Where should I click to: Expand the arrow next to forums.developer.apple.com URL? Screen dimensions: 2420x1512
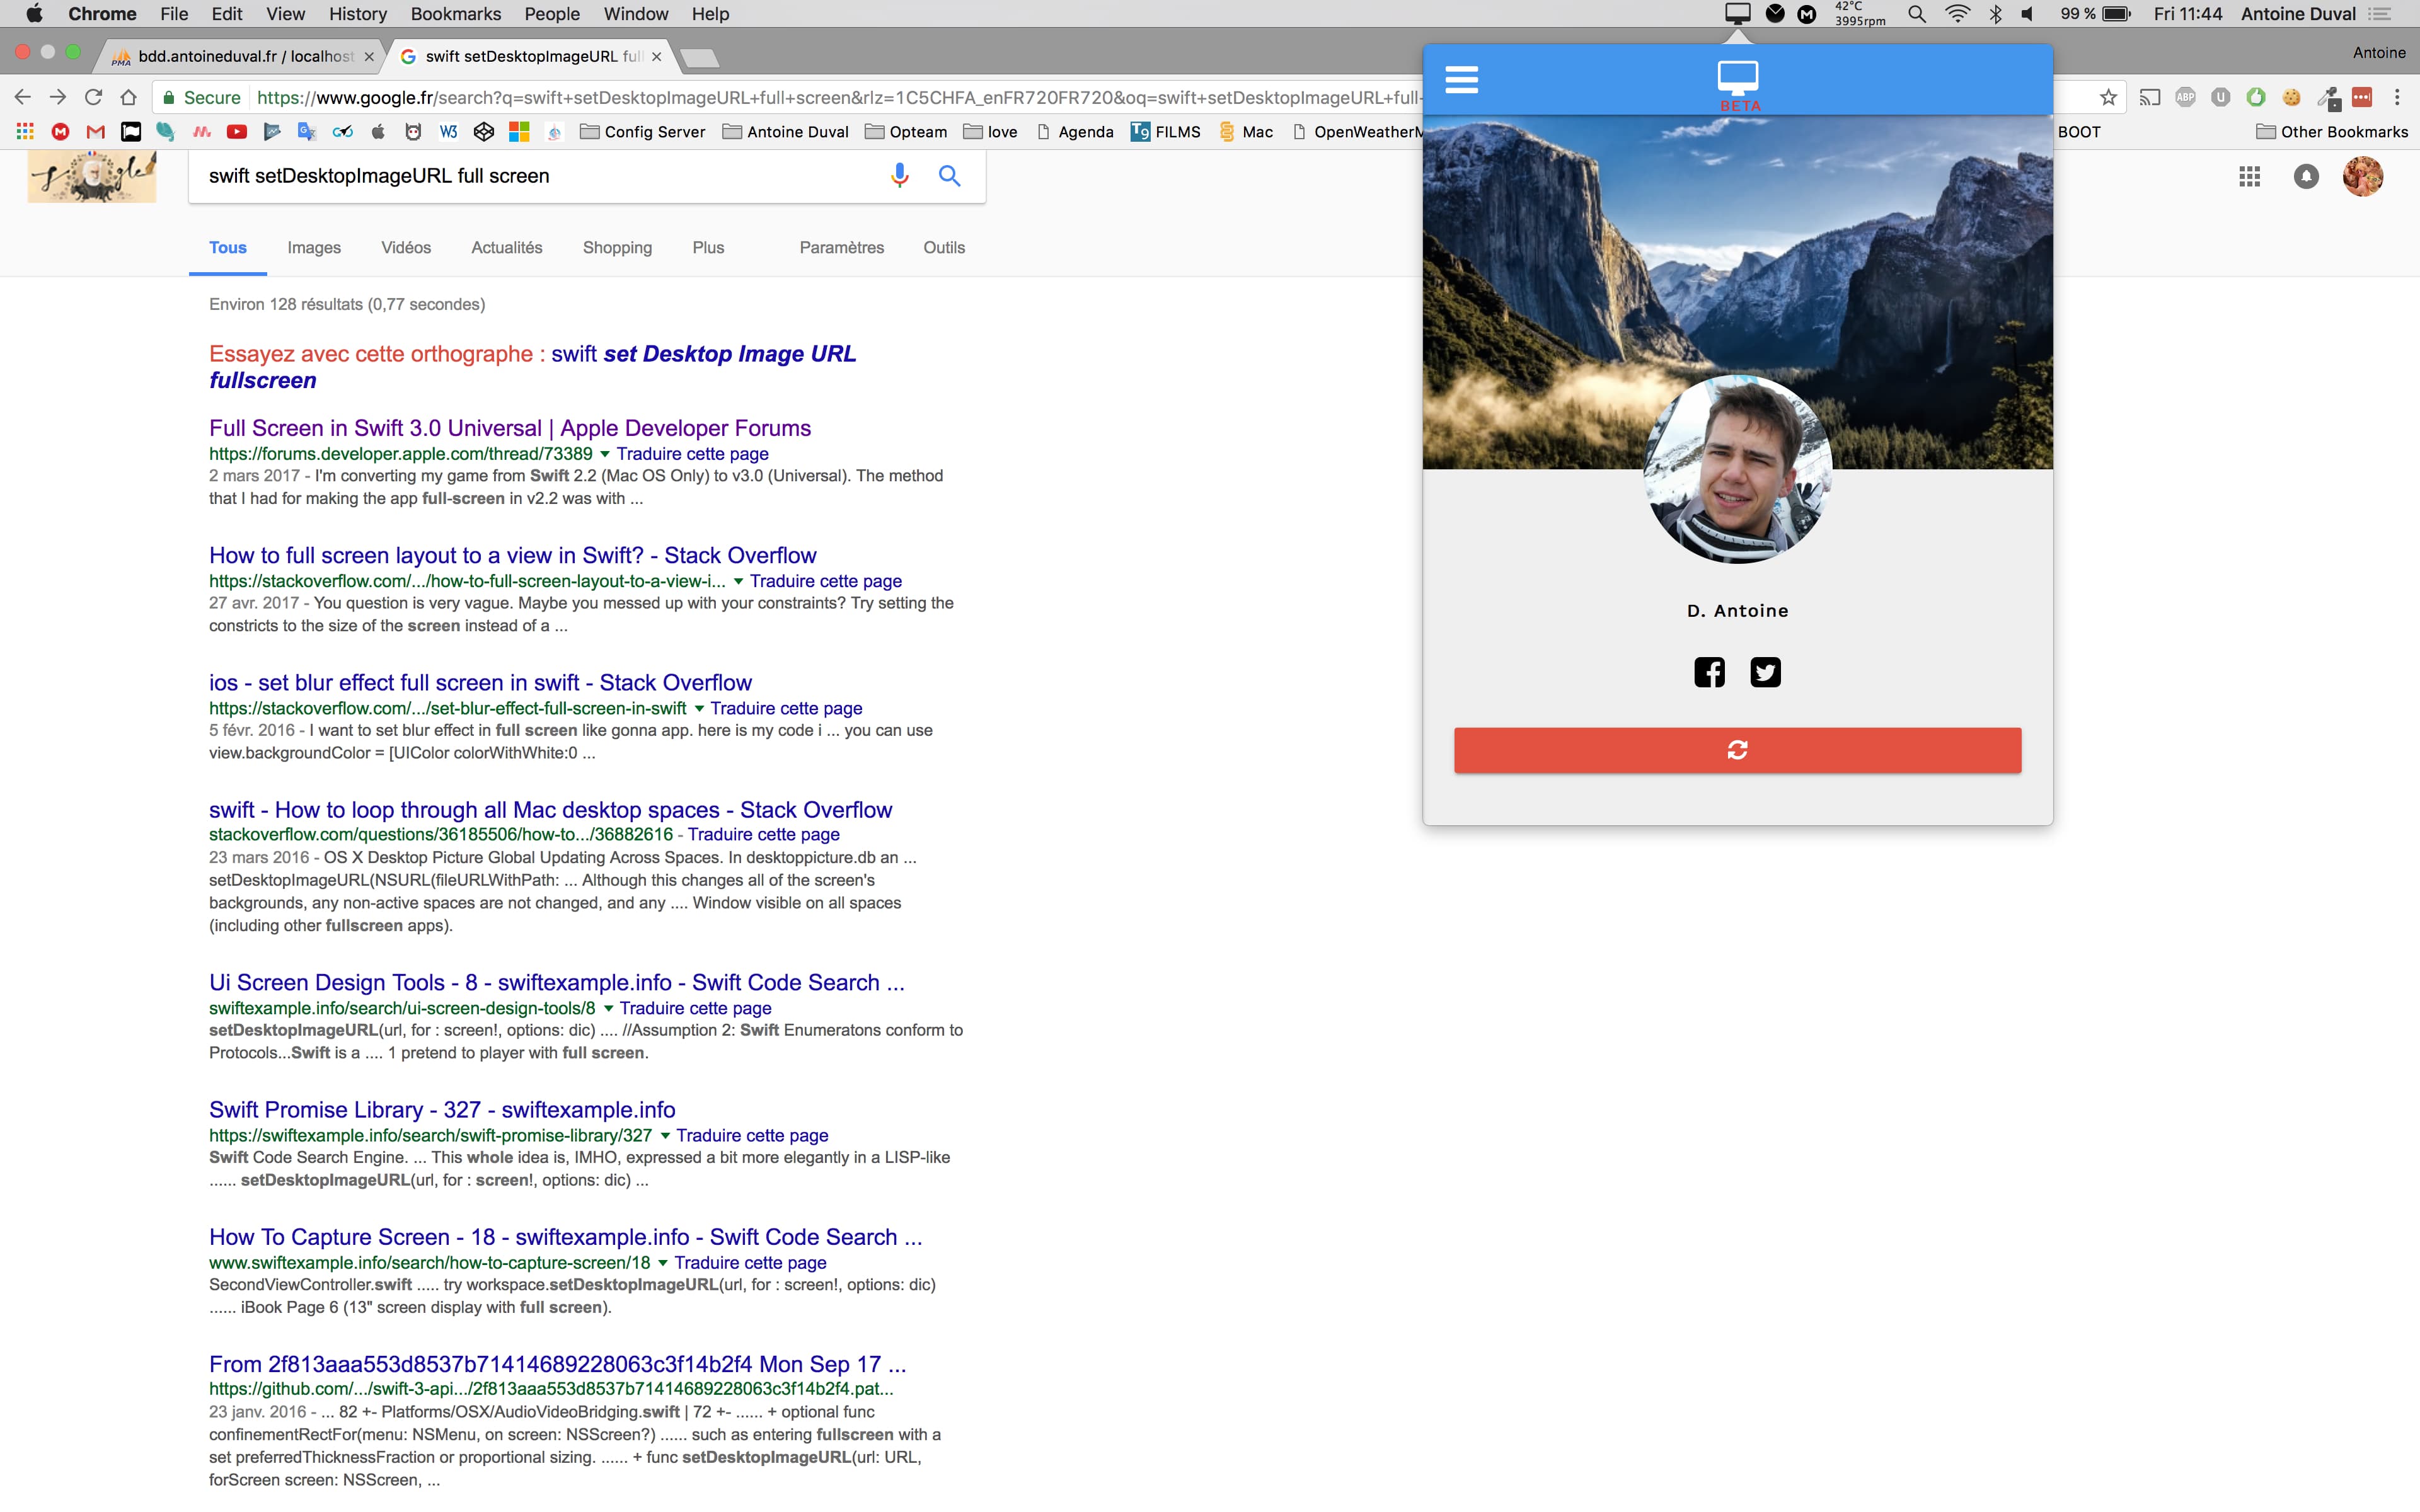click(605, 454)
